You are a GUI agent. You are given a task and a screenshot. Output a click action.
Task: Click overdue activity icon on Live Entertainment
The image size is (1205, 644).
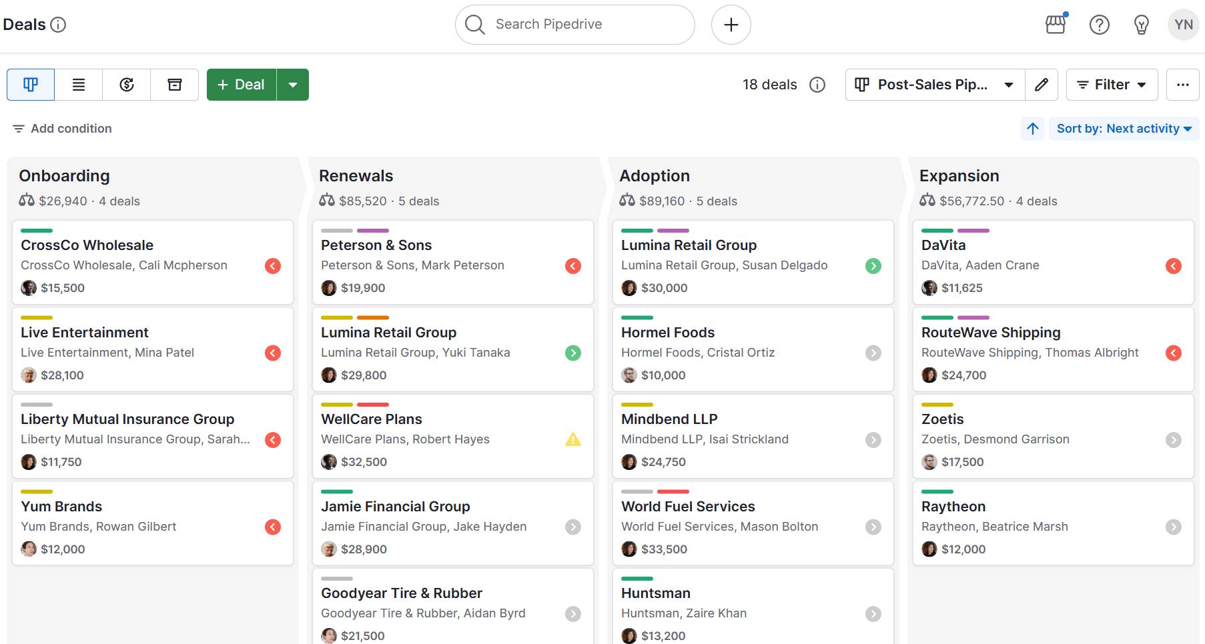pyautogui.click(x=273, y=353)
